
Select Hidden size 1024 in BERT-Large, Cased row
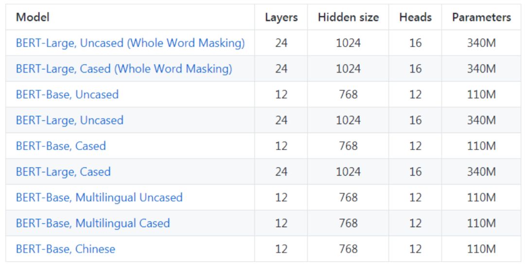[348, 172]
